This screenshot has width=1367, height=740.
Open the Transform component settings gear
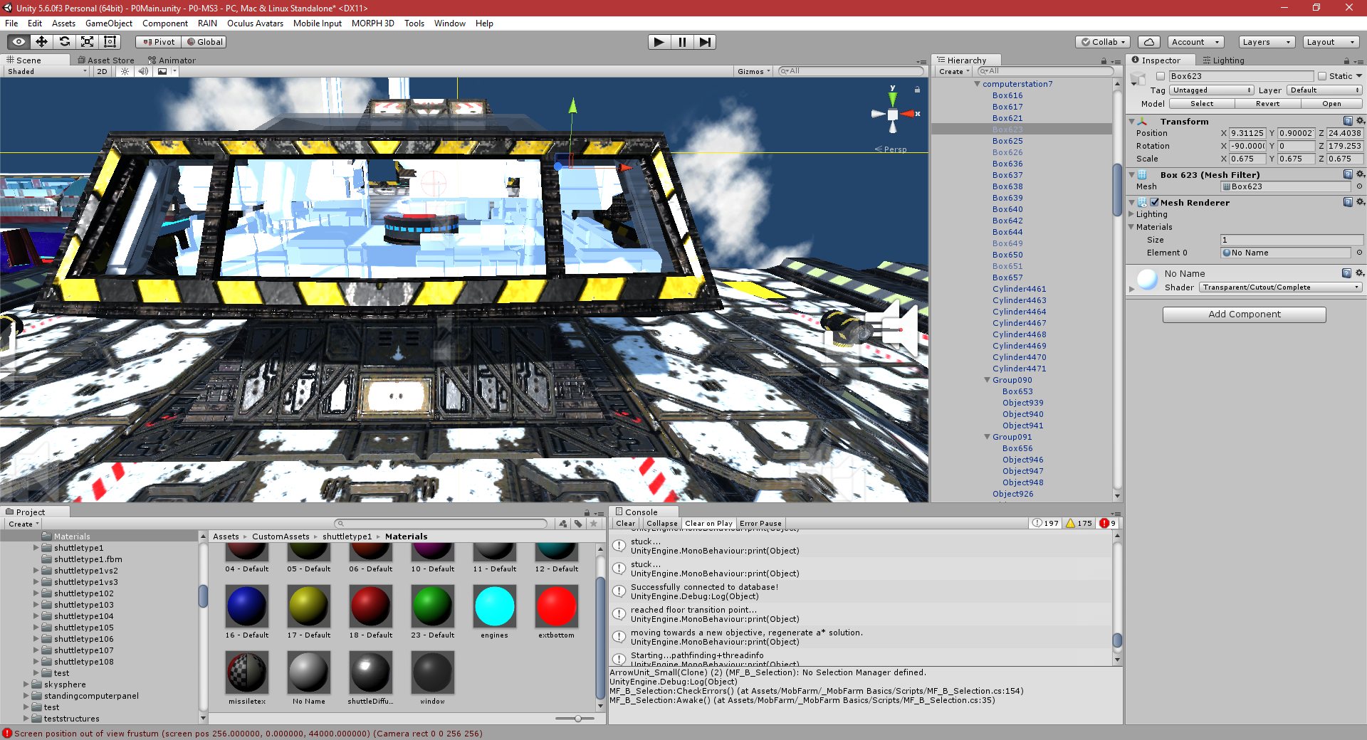pyautogui.click(x=1361, y=121)
